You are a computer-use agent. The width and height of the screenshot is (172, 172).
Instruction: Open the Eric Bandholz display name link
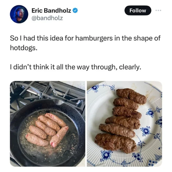tap(51, 11)
